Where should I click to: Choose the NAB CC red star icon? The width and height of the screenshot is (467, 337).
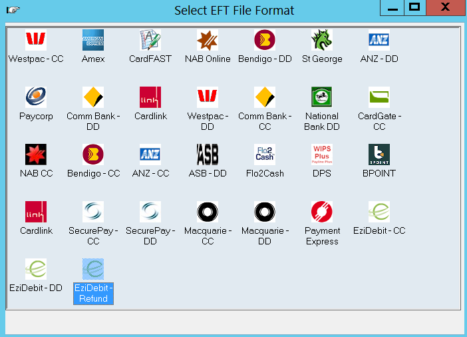pyautogui.click(x=36, y=155)
